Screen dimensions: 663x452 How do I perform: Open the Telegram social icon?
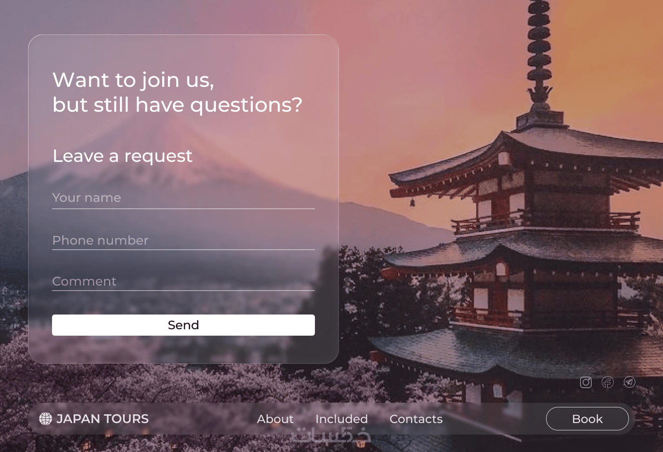pos(629,382)
